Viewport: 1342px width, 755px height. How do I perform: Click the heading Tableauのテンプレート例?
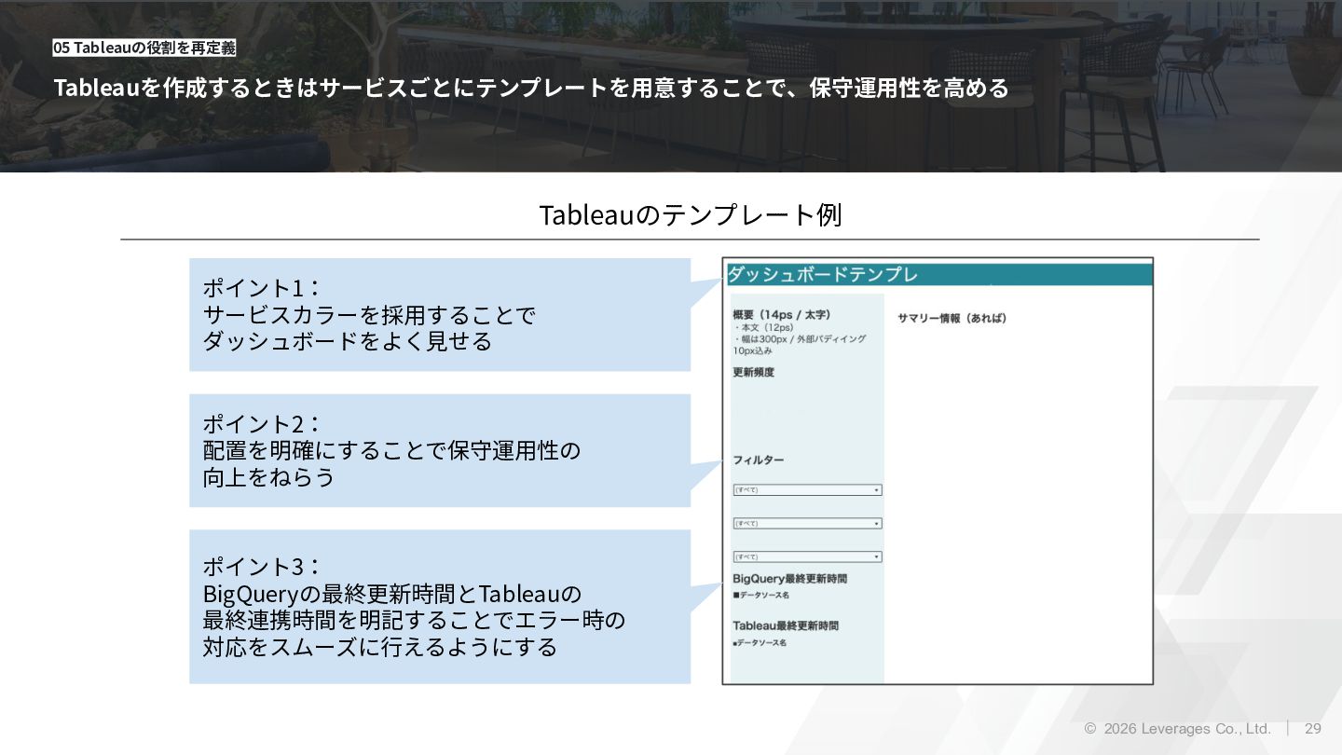click(690, 214)
